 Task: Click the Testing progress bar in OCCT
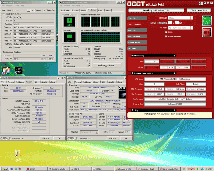[156, 10]
